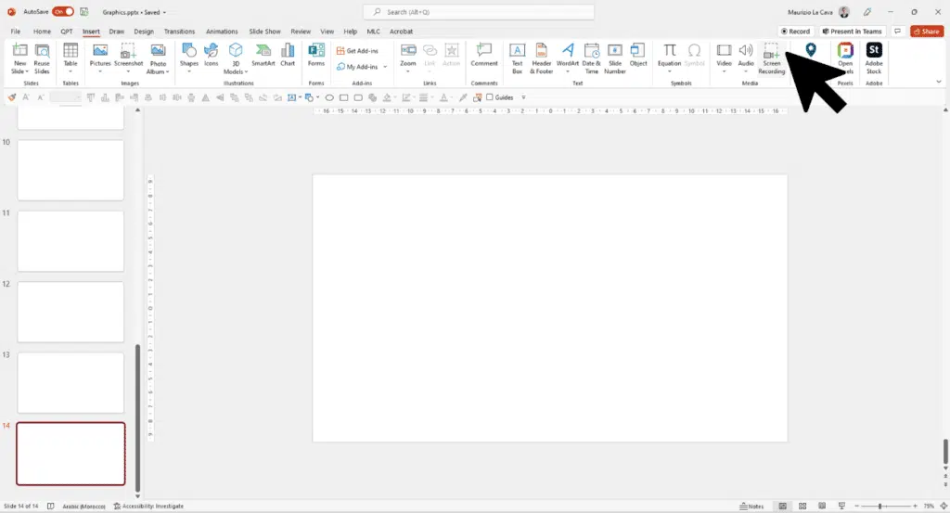Toggle the Notes pane
This screenshot has width=950, height=513.
pos(751,507)
